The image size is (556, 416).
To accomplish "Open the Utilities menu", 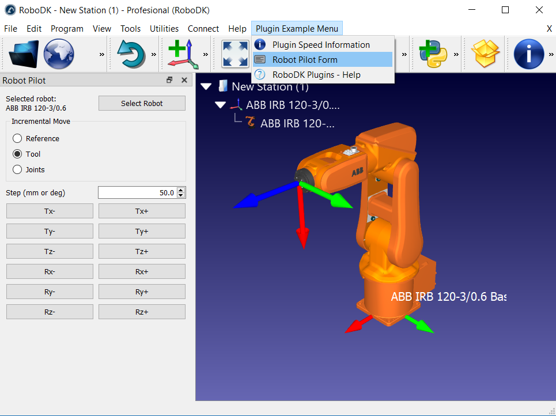I will (x=164, y=29).
